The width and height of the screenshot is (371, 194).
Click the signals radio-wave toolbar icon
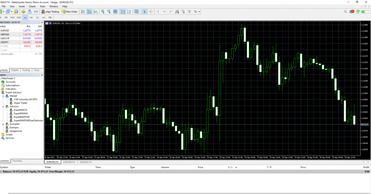[36, 12]
